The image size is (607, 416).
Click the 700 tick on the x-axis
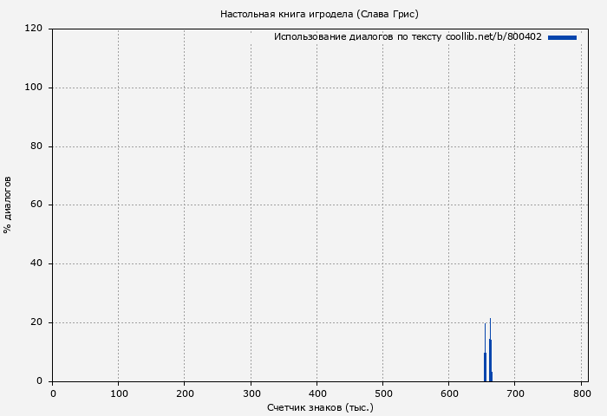514,393
